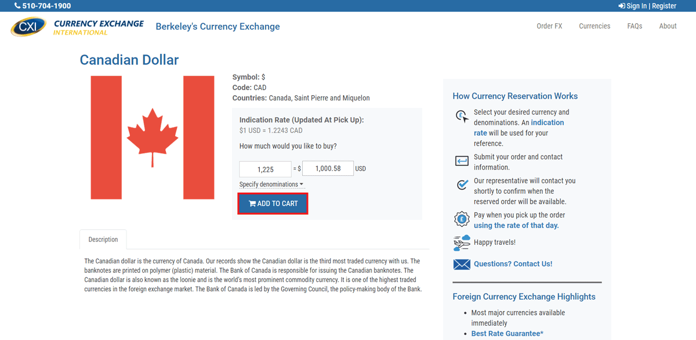Screen dimensions: 696x340
Task: Click the USD amount field showing 1,000.58
Action: [328, 168]
